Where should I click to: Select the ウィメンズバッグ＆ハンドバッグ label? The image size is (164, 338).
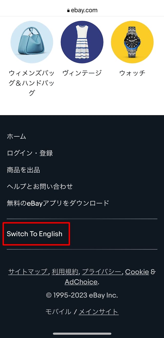pos(32,83)
